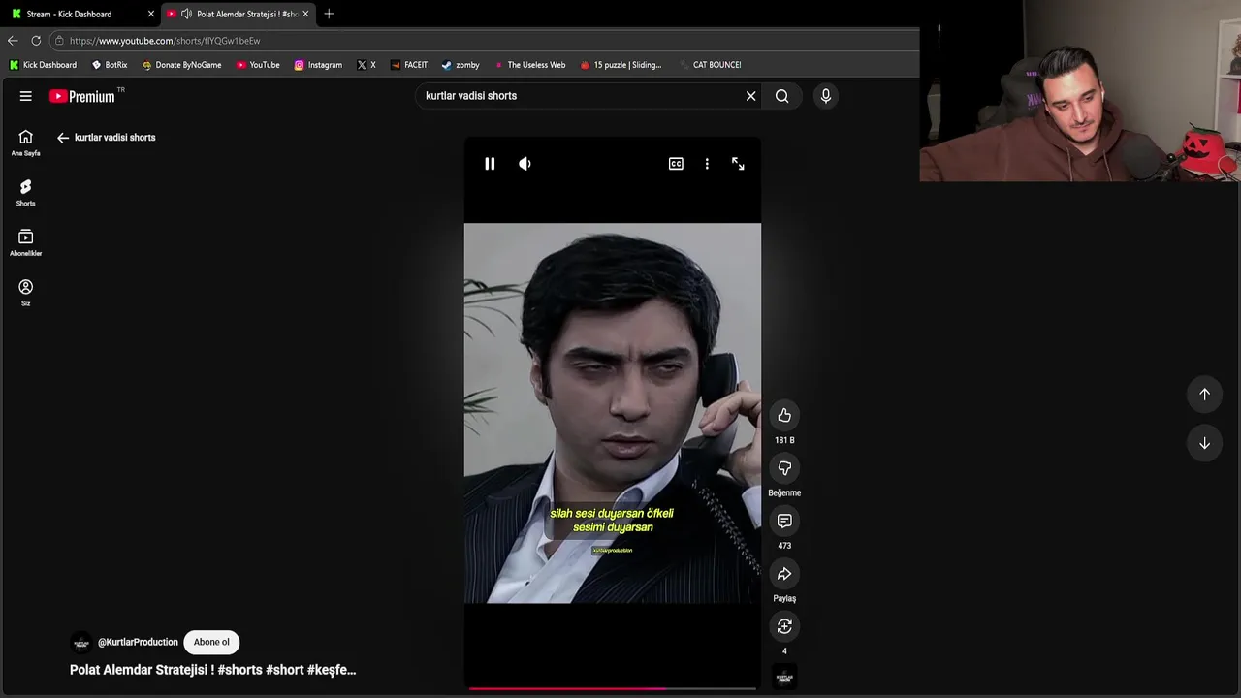Close the Polat Alemdar YouTube tab
This screenshot has width=1241, height=698.
pos(305,14)
